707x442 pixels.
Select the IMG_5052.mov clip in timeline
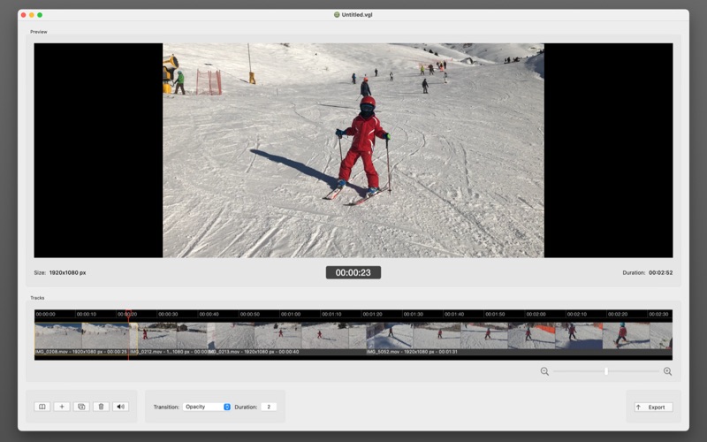[520, 339]
